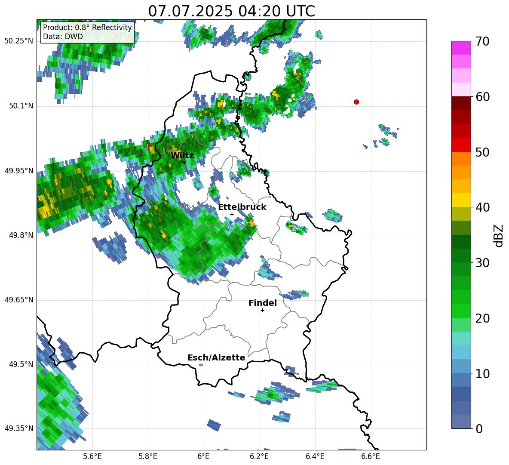
Task: Click the 49.65°N latitude label
Action: pos(19,300)
